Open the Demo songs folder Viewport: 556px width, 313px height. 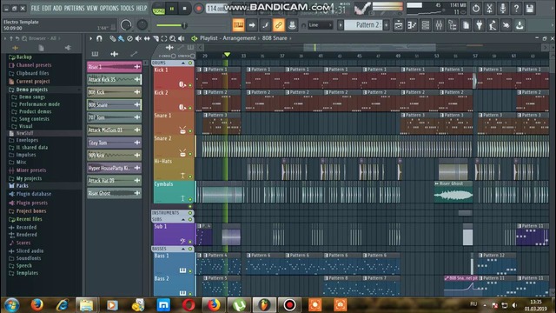32,97
